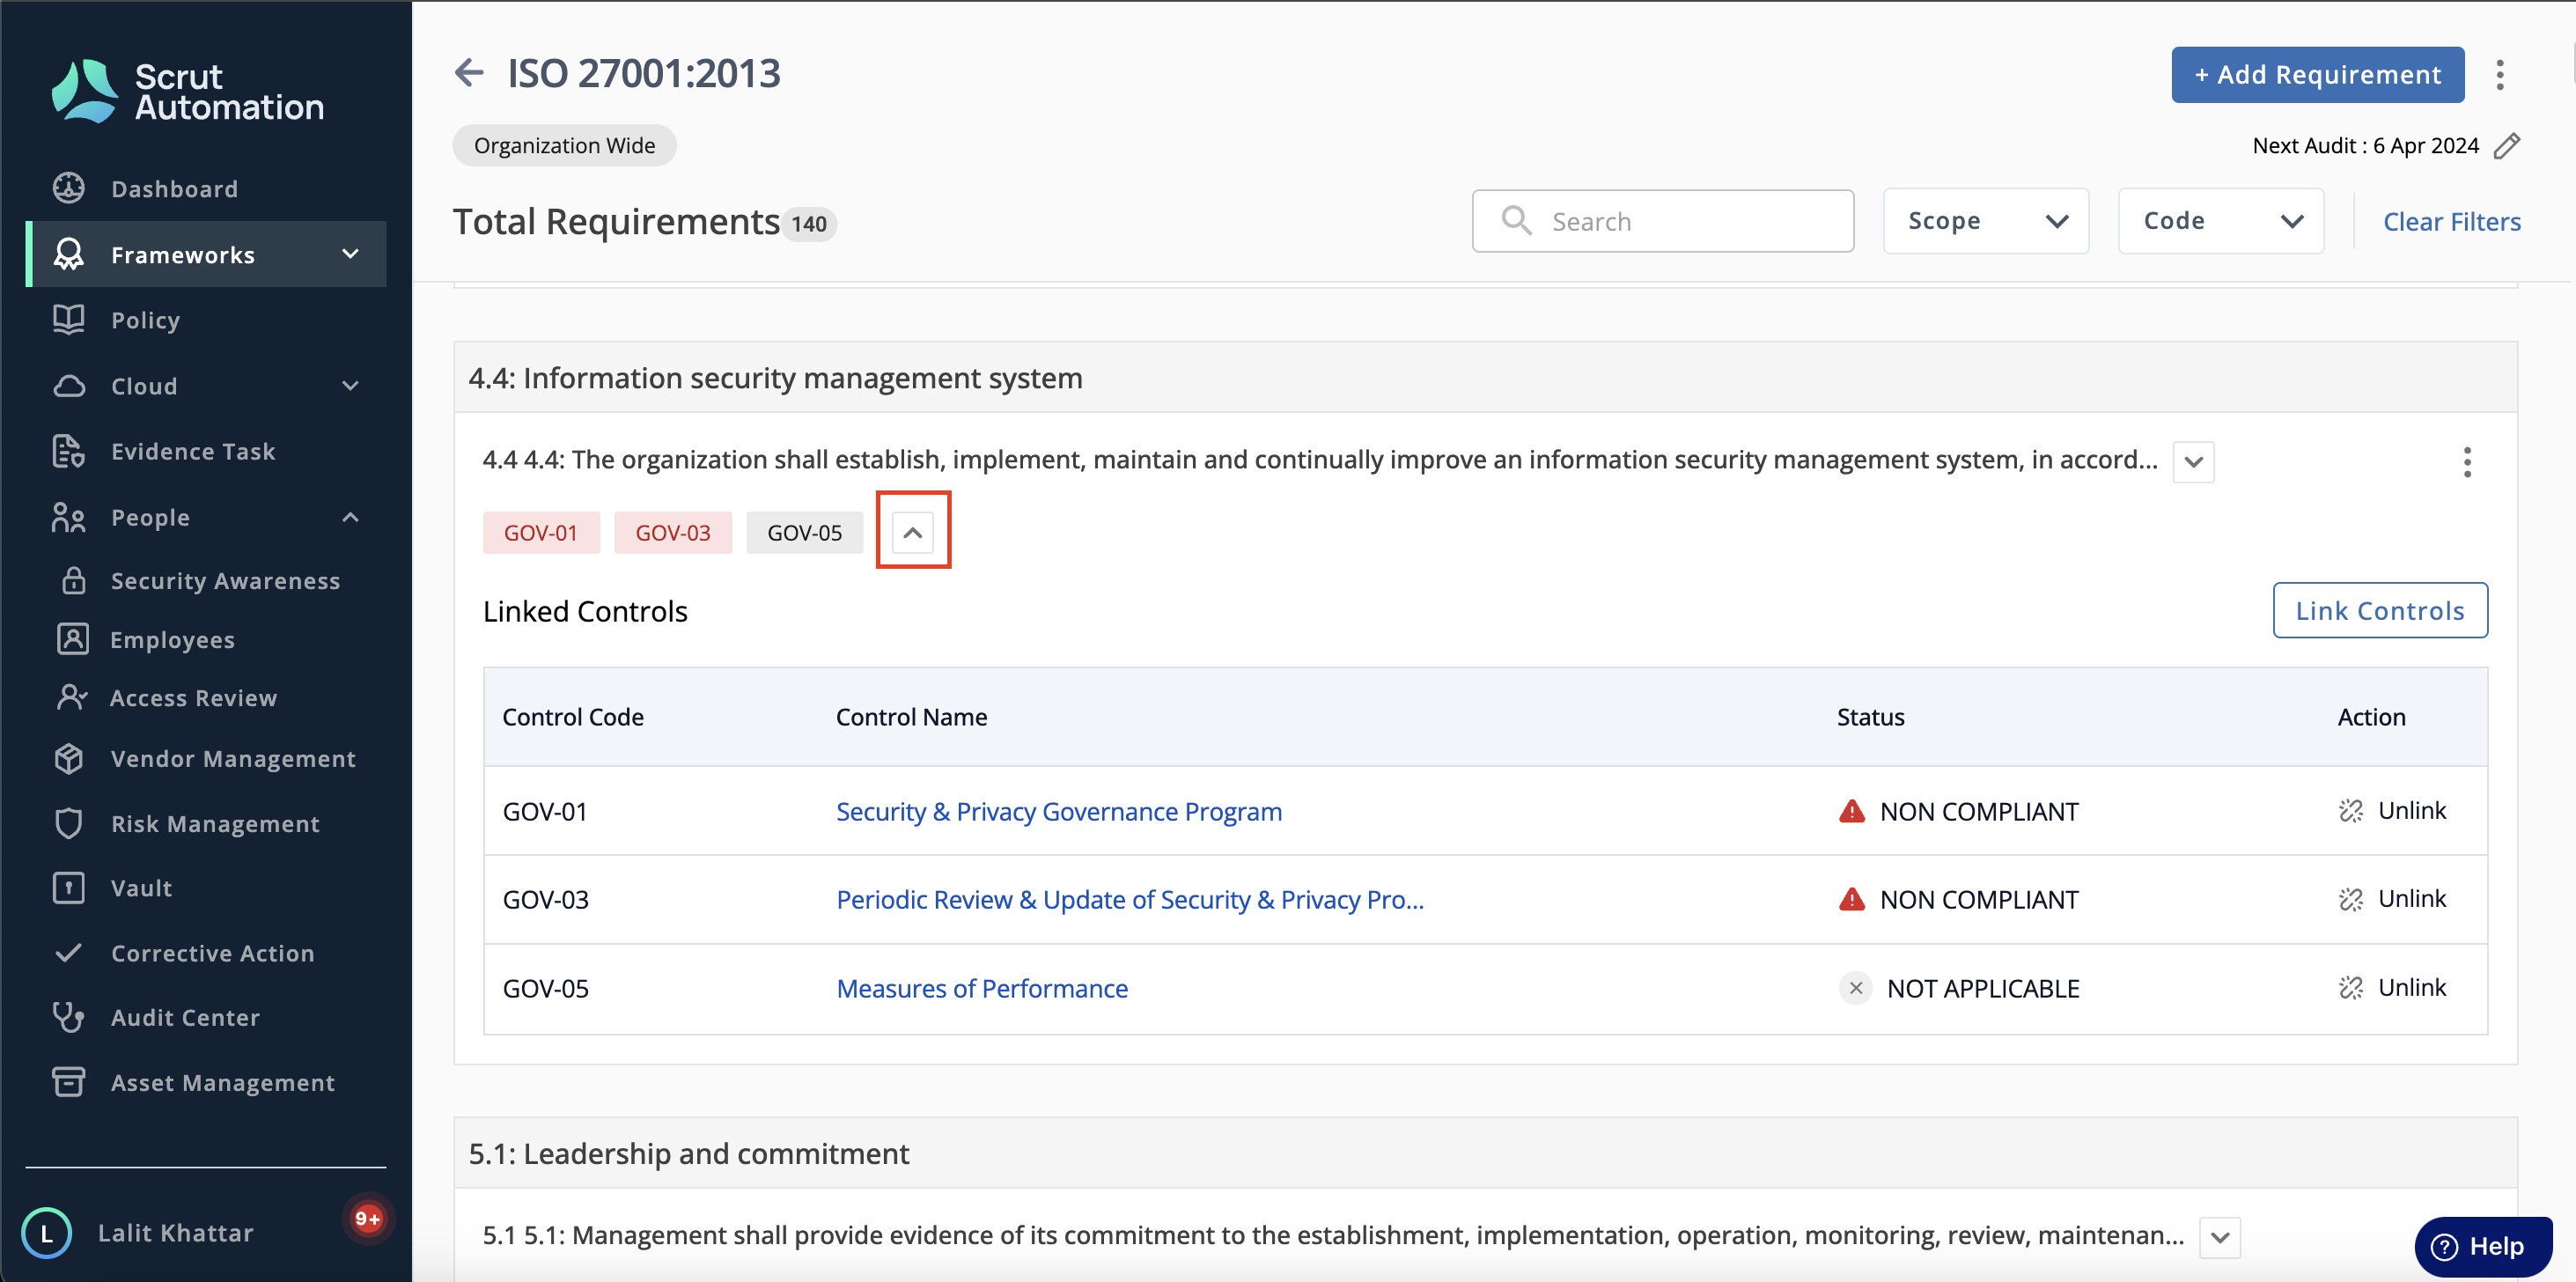Edit Next Audit date with pencil icon
This screenshot has height=1282, width=2576.
pos(2507,146)
